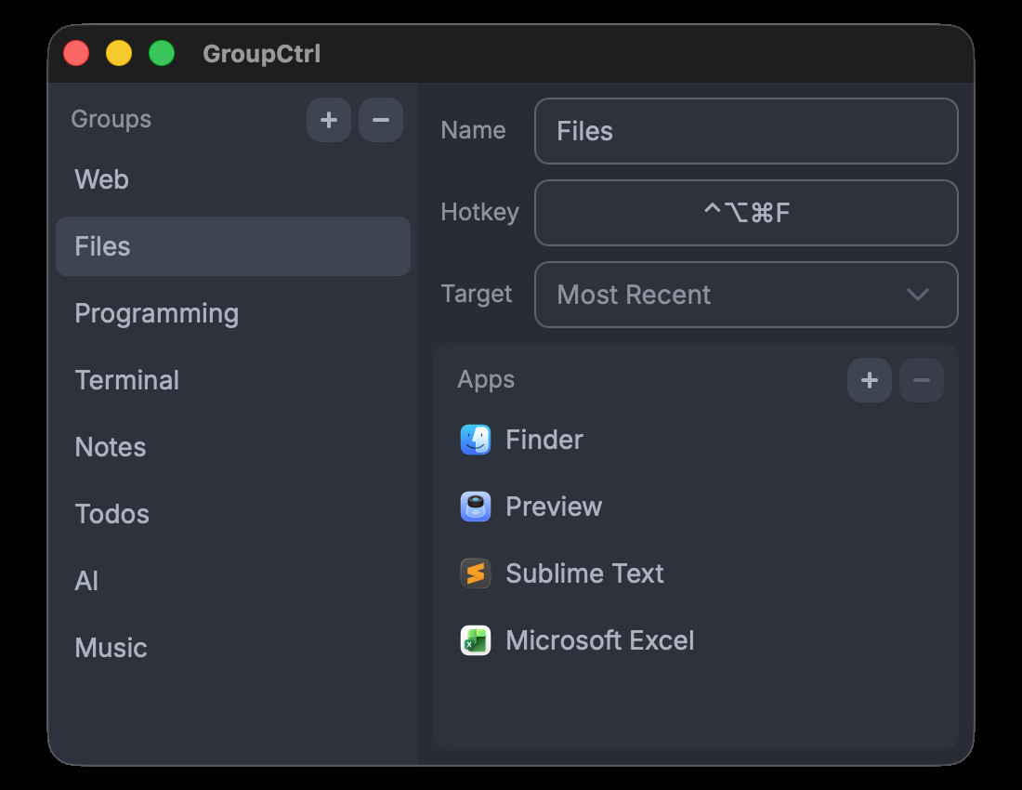Click the Microsoft Excel app icon
The height and width of the screenshot is (790, 1022).
coord(476,640)
